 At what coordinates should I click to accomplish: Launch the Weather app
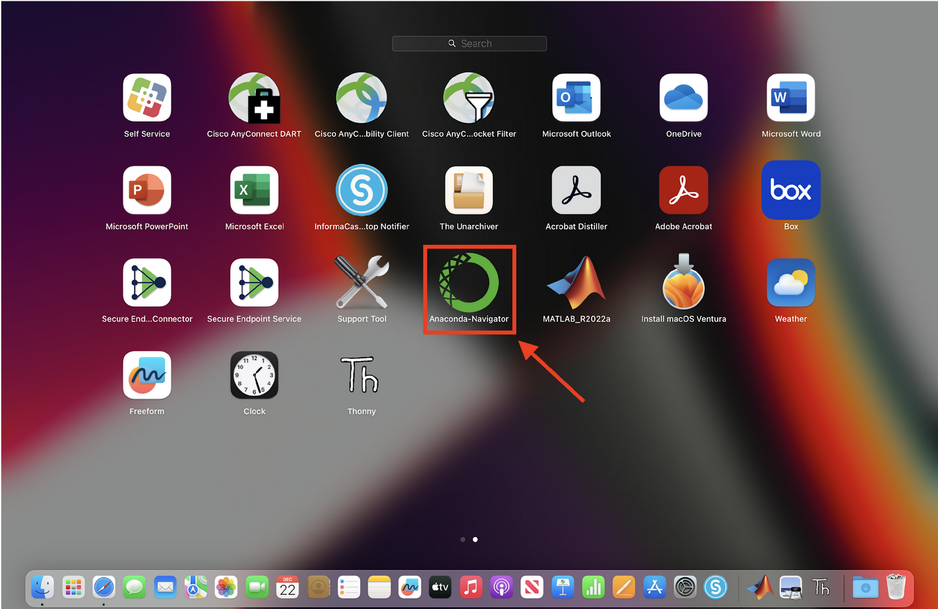coord(791,282)
